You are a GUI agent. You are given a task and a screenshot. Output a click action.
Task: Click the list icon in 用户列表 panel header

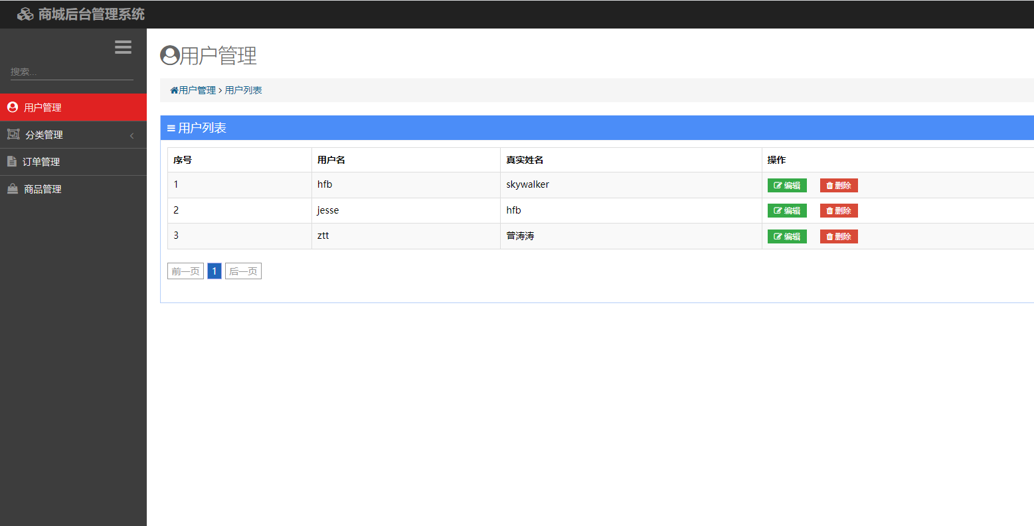[171, 128]
